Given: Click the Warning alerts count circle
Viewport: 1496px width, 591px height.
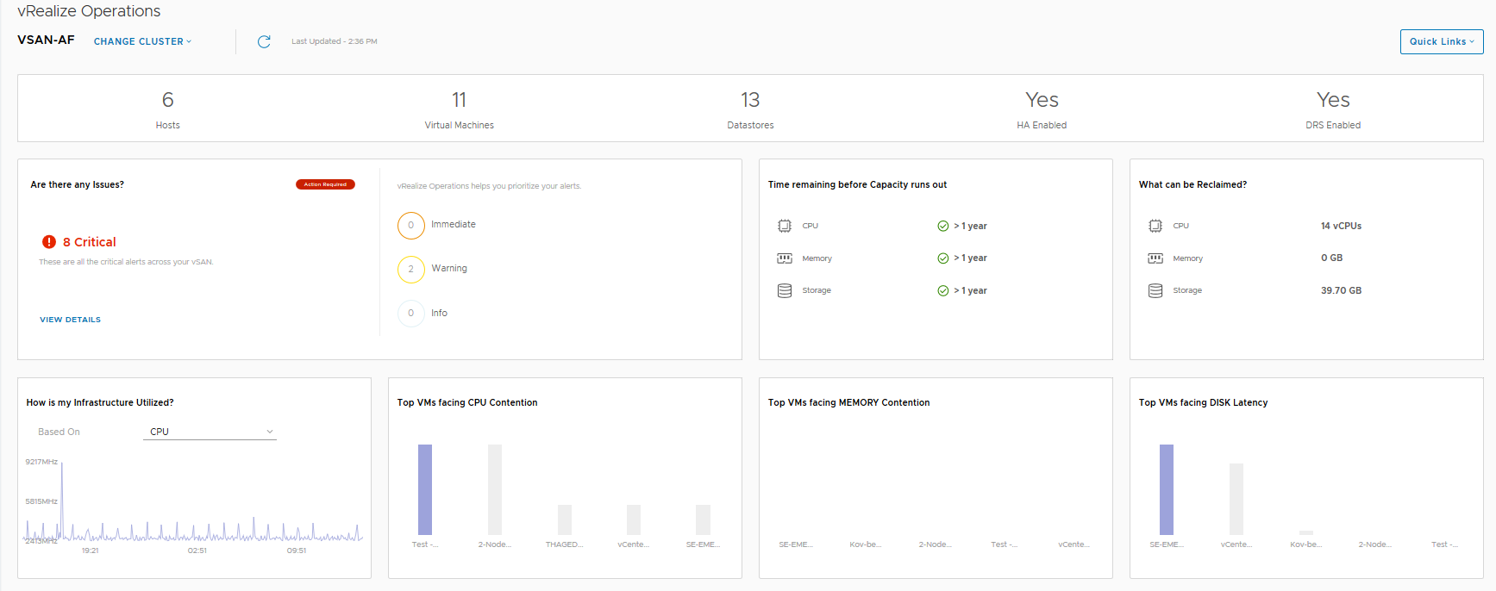Looking at the screenshot, I should [x=411, y=269].
